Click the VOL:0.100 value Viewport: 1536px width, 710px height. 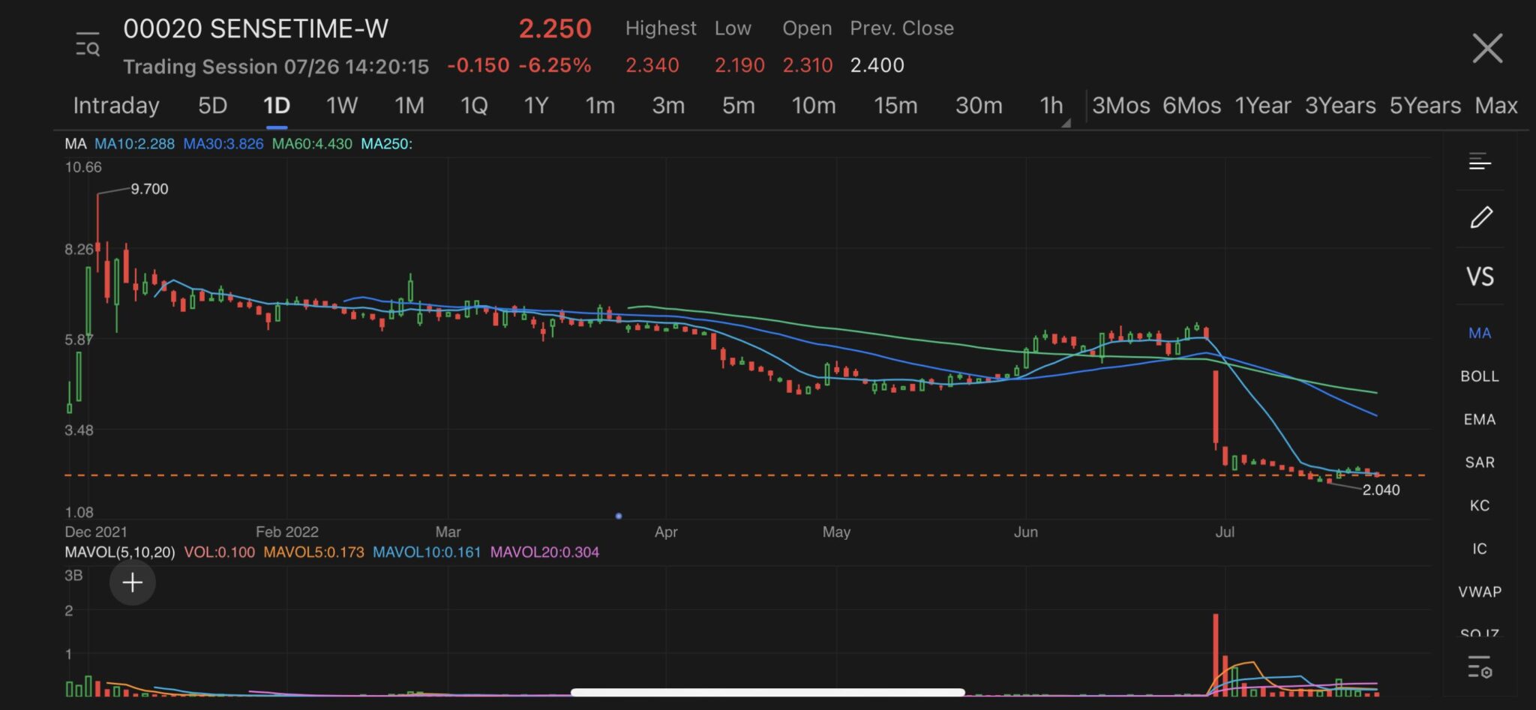coord(220,553)
